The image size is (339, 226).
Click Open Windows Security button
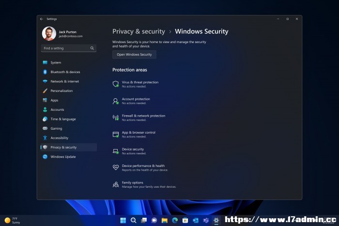134,55
